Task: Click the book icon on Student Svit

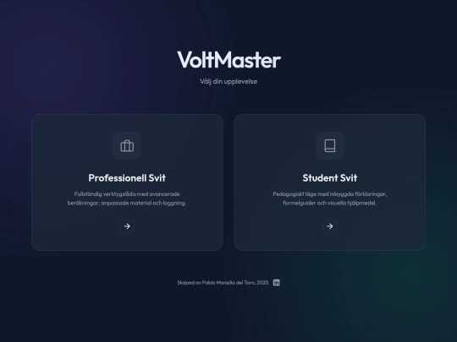Action: (x=330, y=146)
